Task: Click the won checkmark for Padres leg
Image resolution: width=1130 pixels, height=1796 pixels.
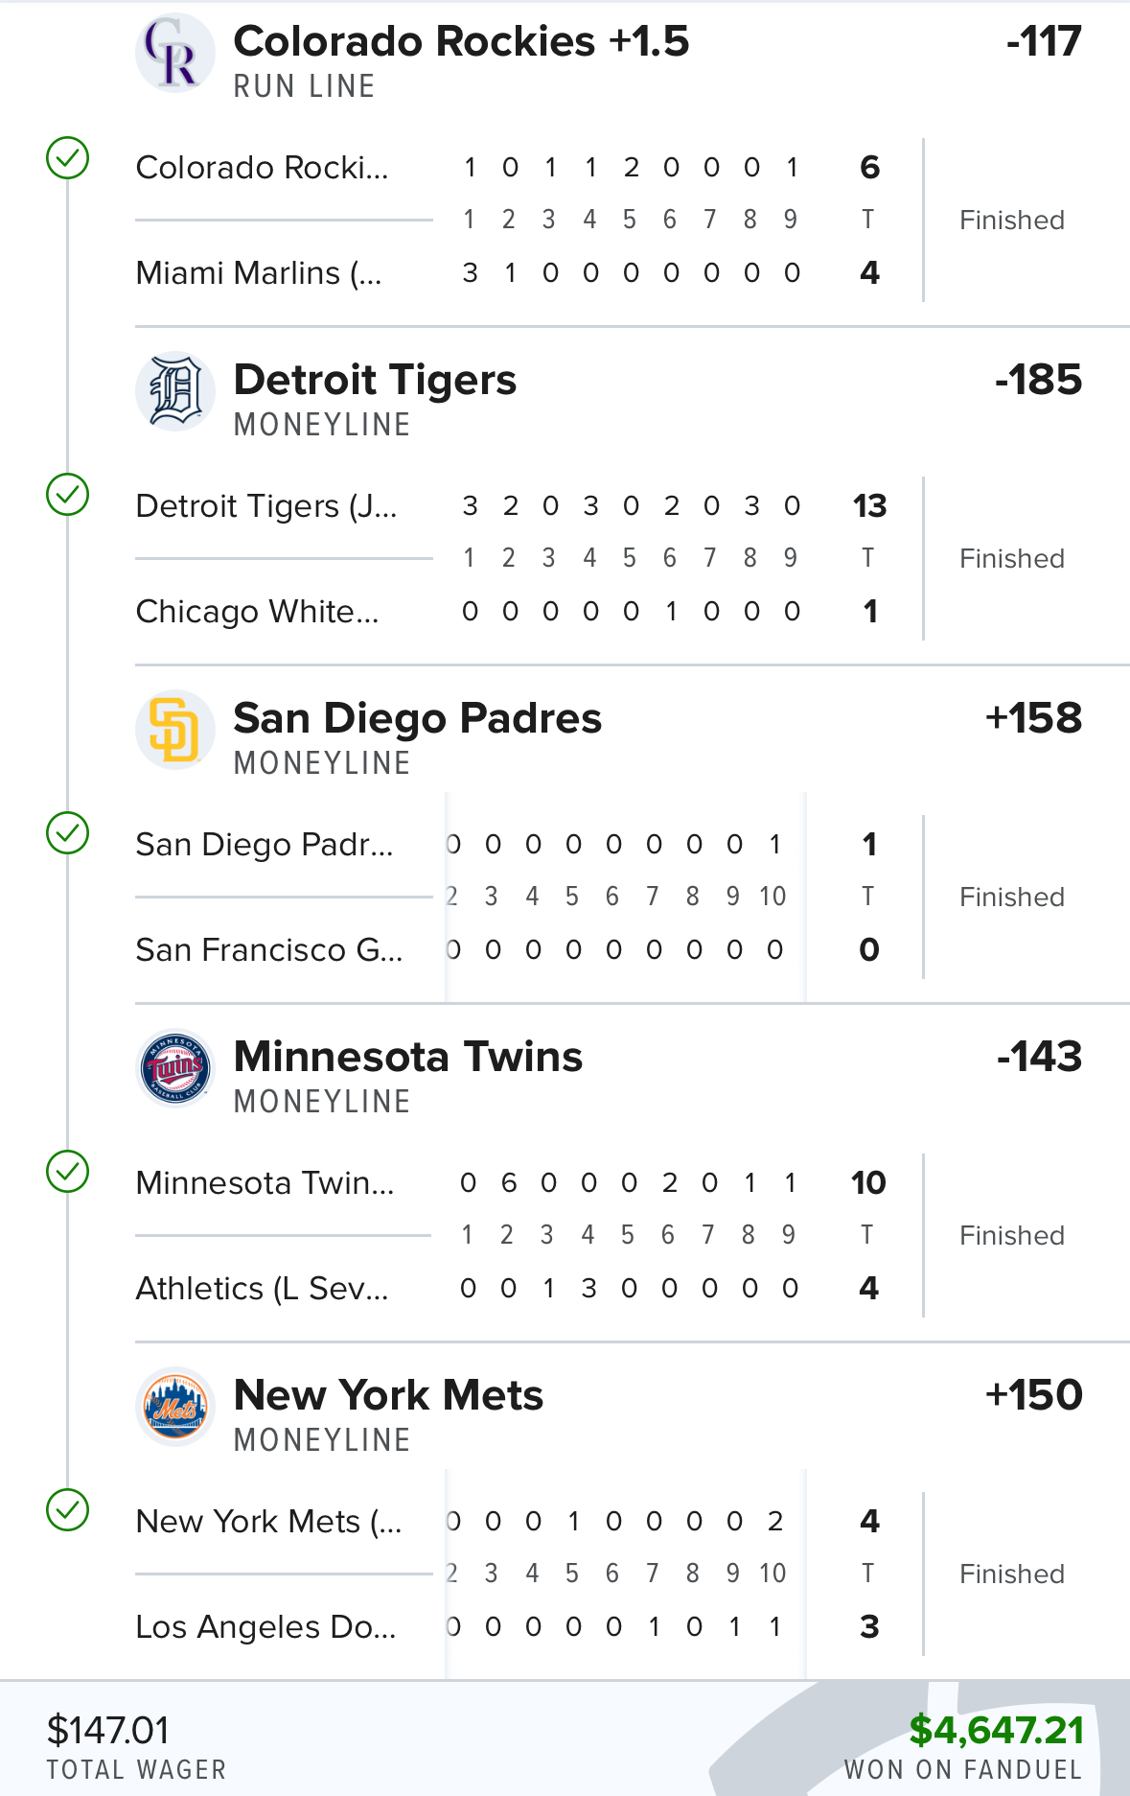Action: tap(68, 833)
